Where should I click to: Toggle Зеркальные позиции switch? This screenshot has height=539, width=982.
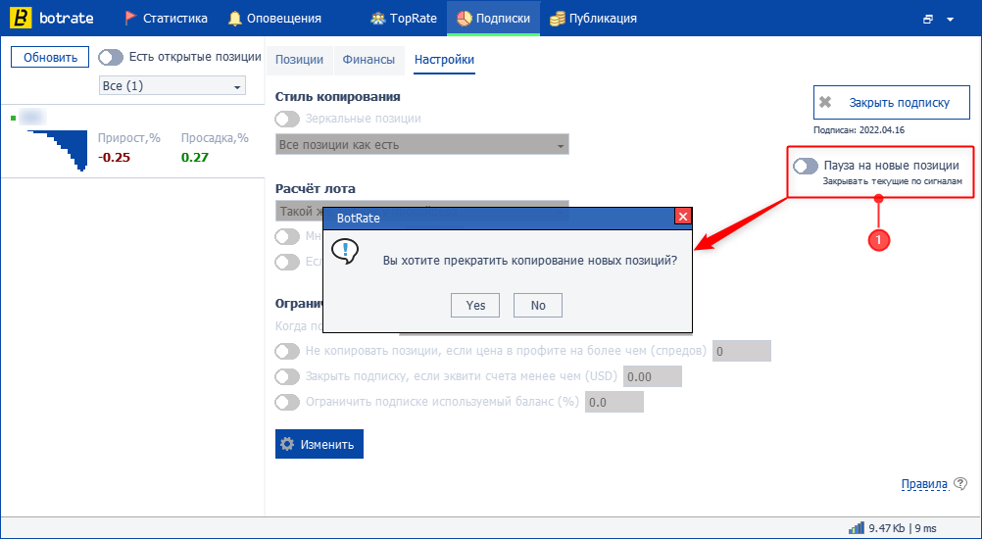click(287, 119)
